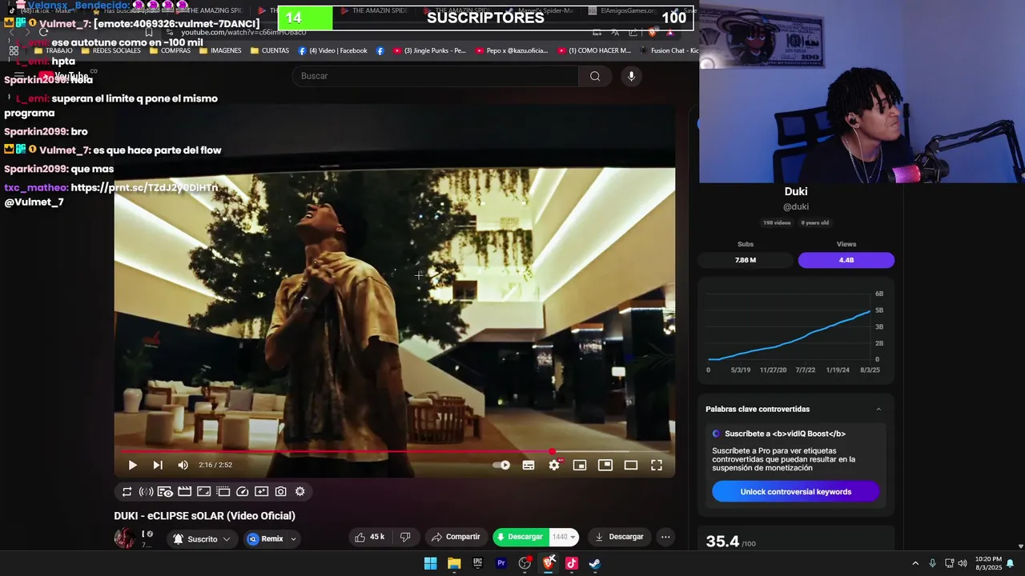
Task: Click the green Descargar button
Action: (x=521, y=537)
